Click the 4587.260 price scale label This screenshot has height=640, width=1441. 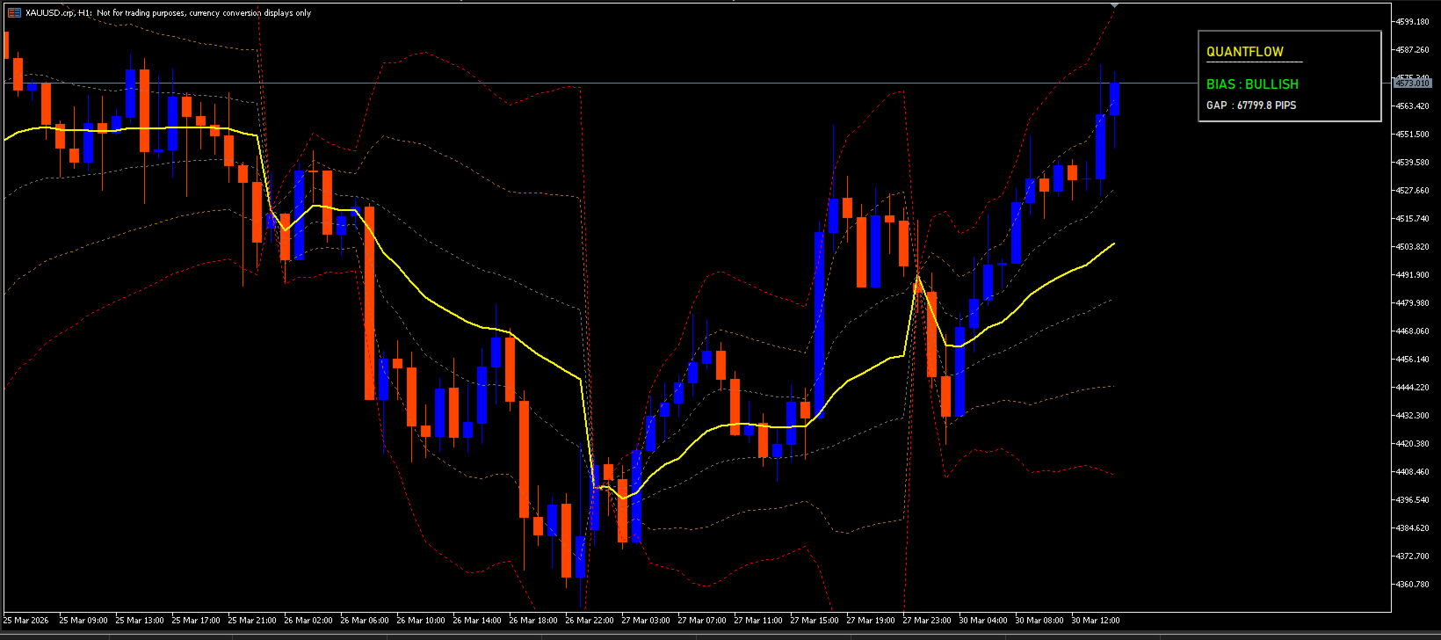(1412, 50)
